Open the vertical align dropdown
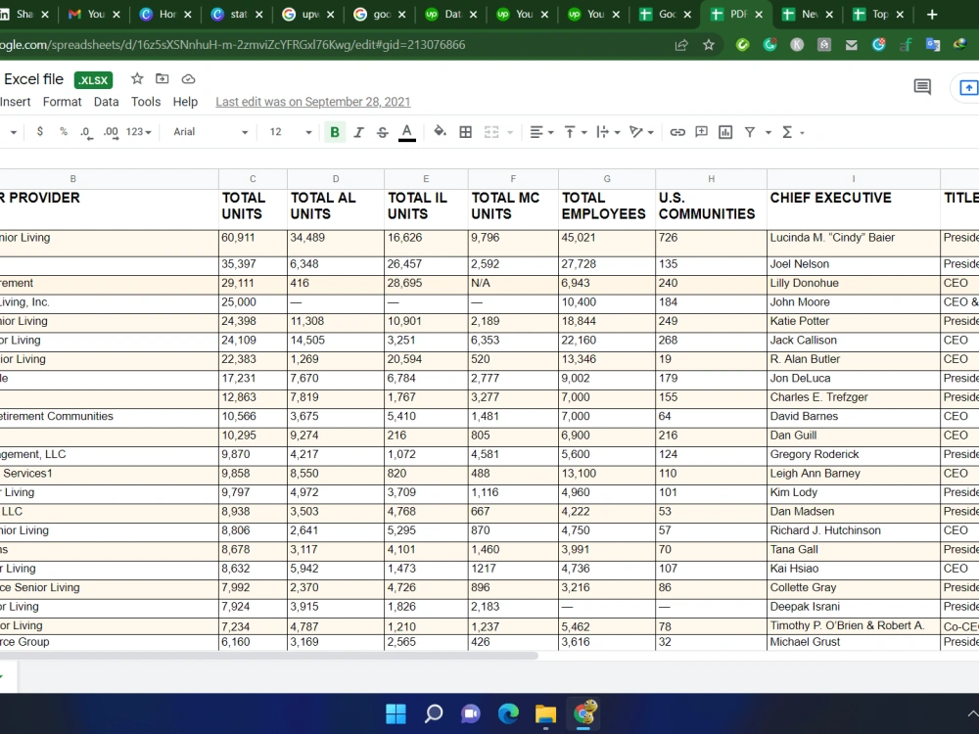 point(575,132)
